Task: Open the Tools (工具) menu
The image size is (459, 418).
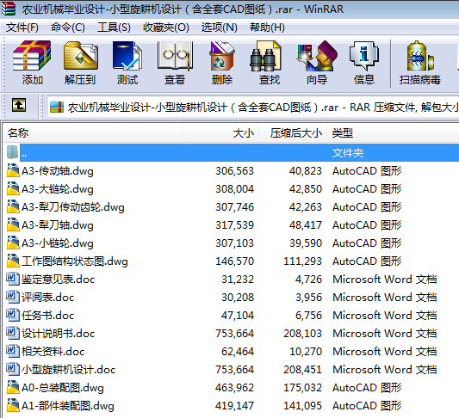Action: [114, 28]
